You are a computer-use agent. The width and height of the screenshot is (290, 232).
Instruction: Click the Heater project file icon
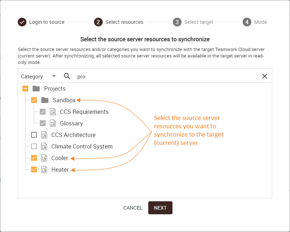(x=44, y=169)
